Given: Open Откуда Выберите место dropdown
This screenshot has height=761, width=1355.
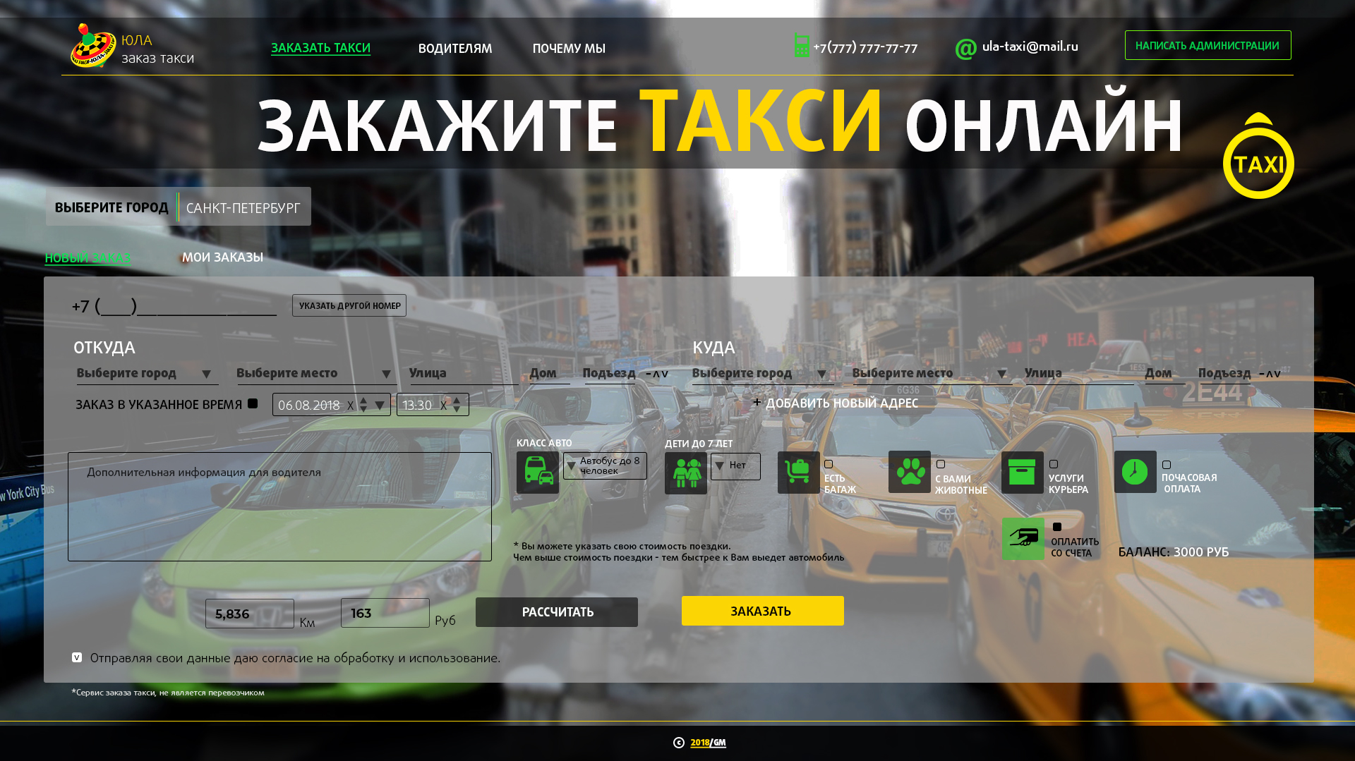Looking at the screenshot, I should tap(315, 373).
